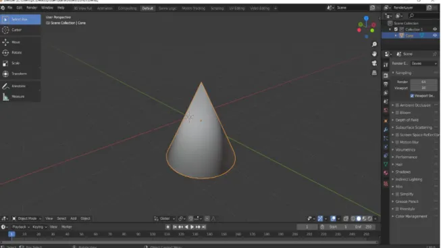Viewport: 441px width, 248px height.
Task: Choose the Measure tool
Action: click(x=20, y=97)
